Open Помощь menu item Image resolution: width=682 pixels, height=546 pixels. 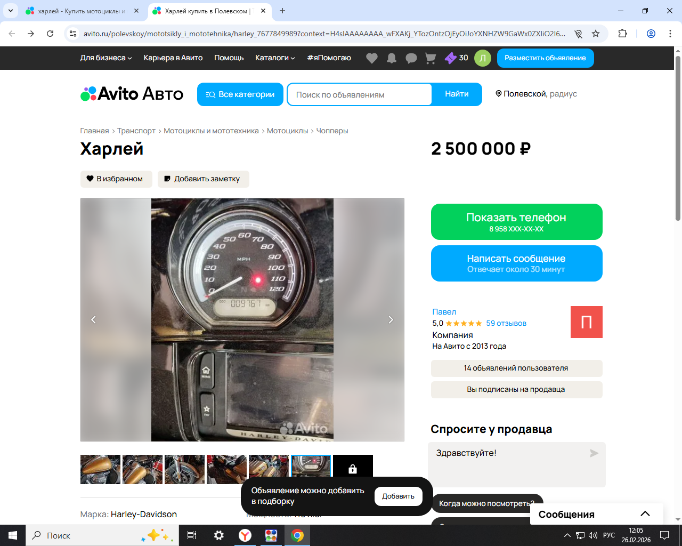[229, 58]
